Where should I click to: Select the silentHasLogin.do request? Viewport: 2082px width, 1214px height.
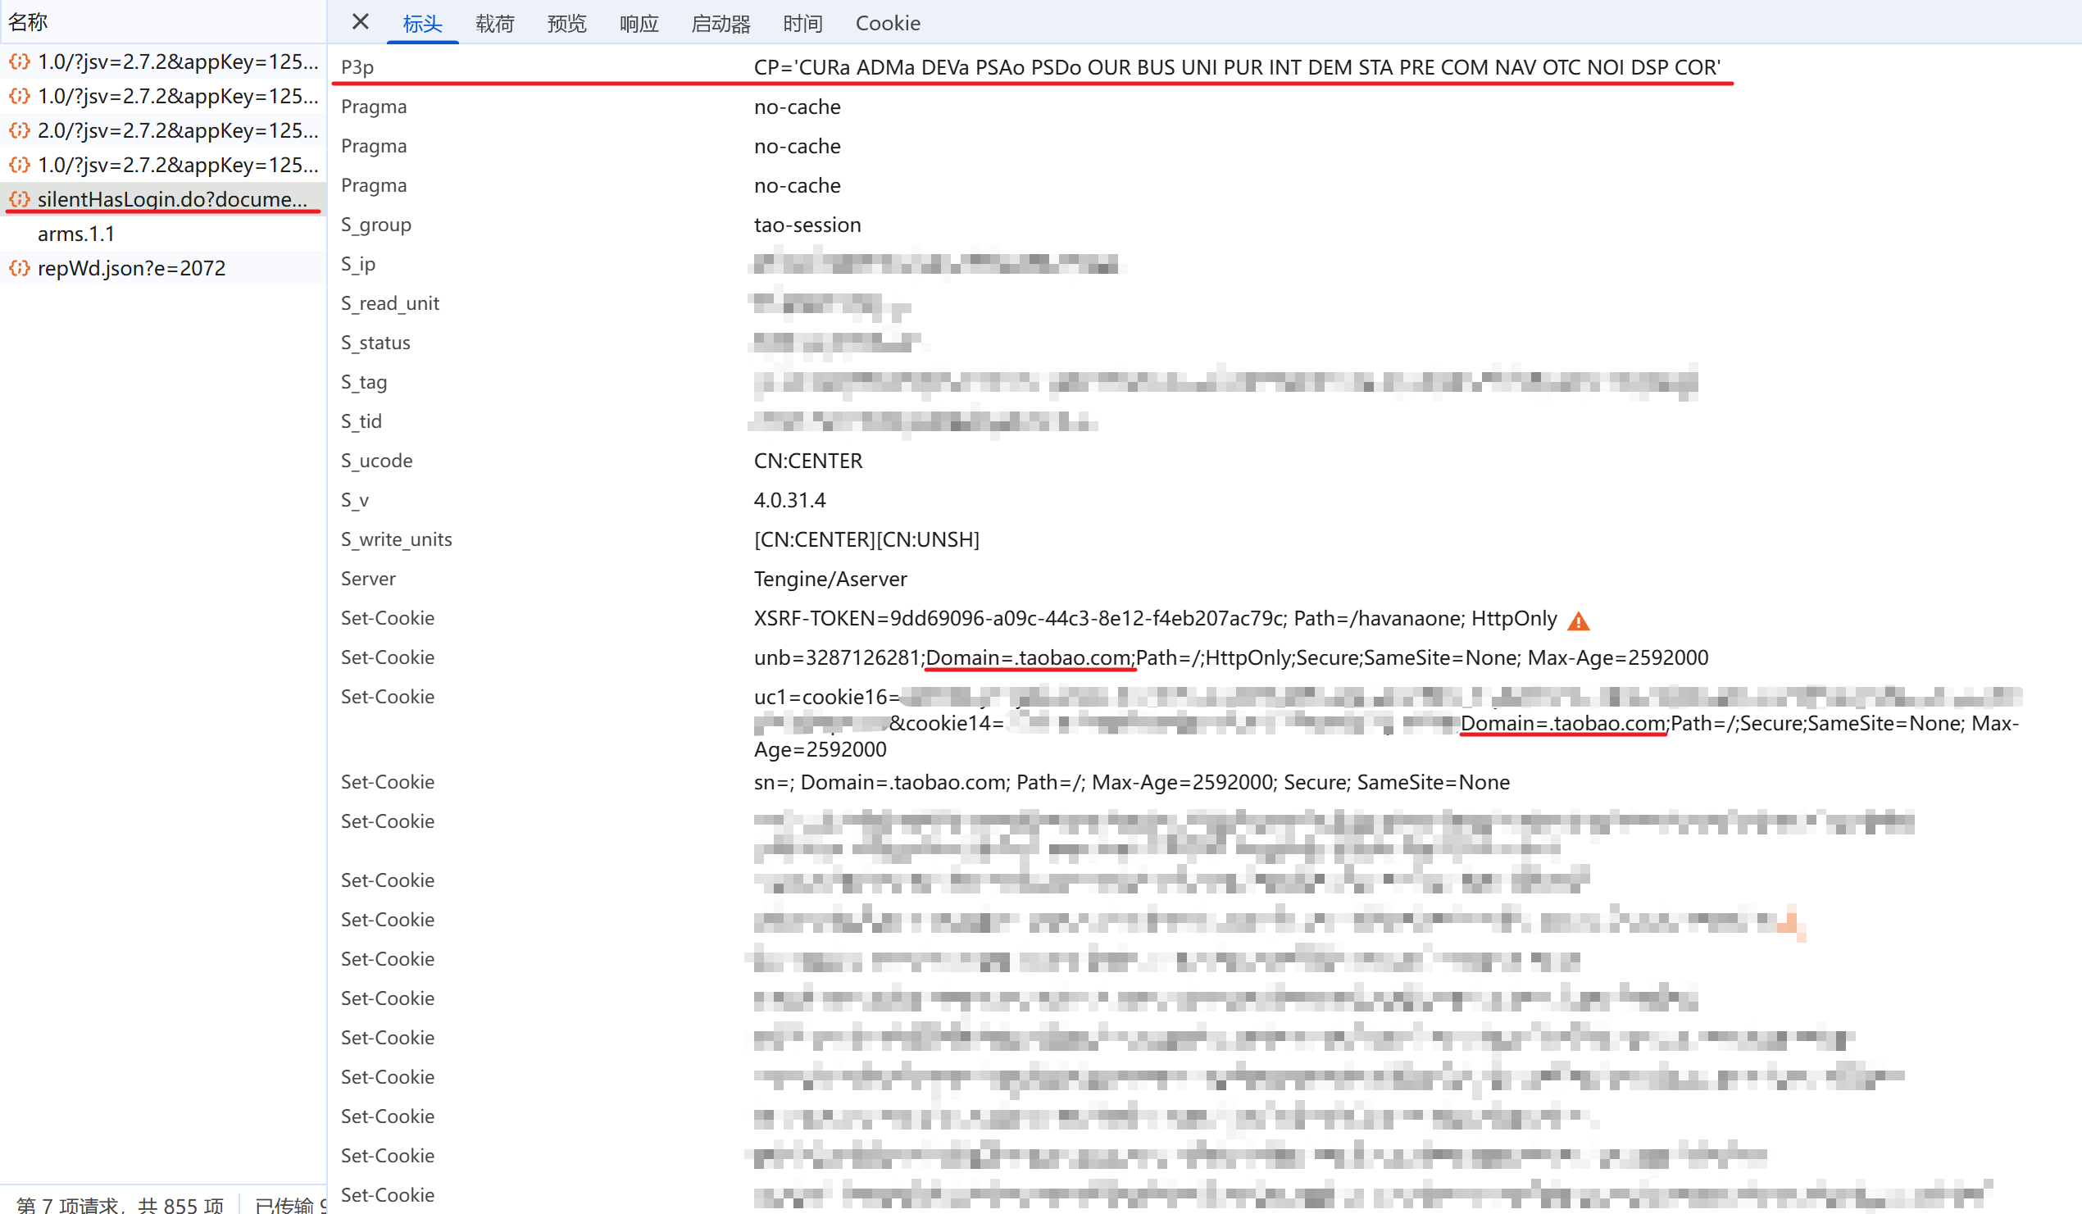click(172, 199)
